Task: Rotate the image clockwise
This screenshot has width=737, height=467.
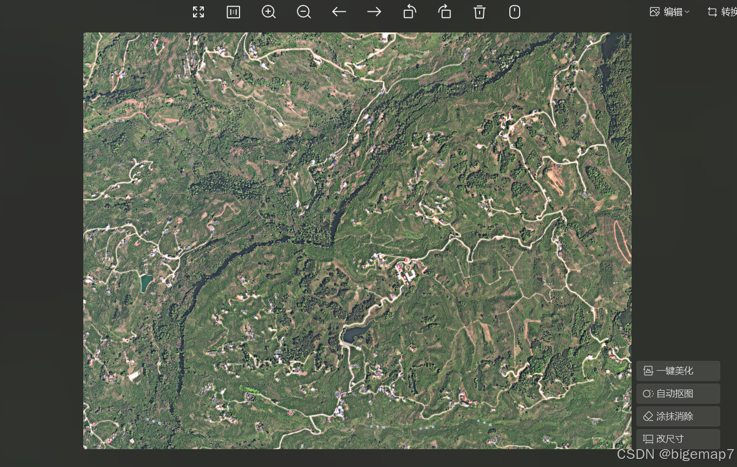Action: tap(444, 11)
